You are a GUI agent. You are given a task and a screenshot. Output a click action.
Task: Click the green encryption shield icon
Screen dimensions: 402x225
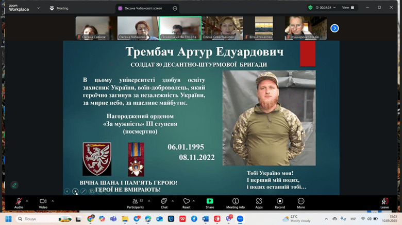310,8
